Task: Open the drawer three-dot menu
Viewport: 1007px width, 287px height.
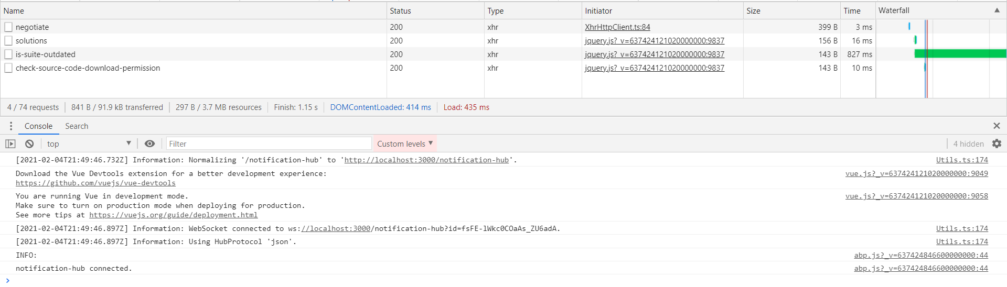Action: coord(11,126)
